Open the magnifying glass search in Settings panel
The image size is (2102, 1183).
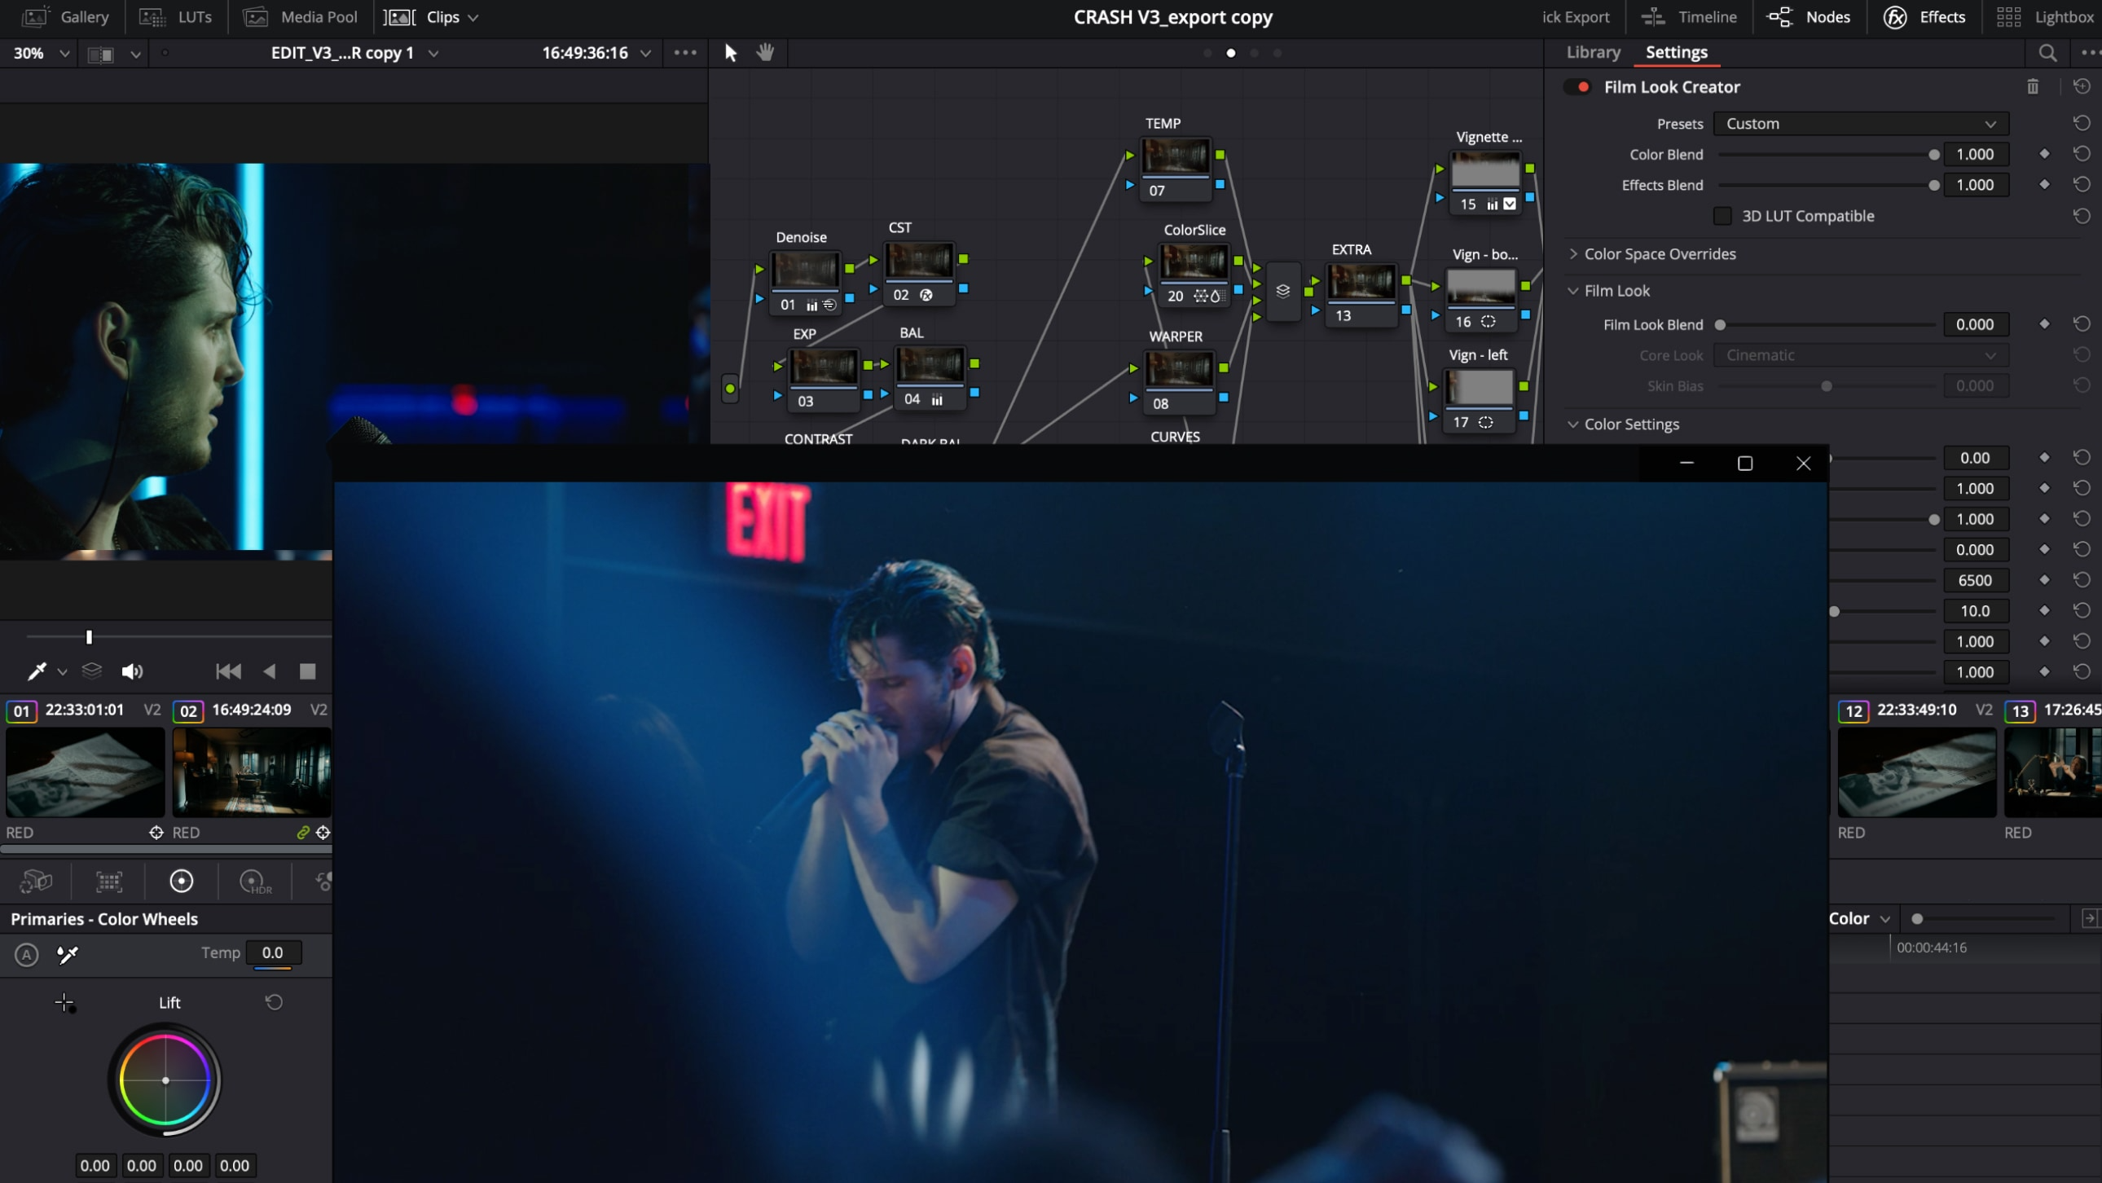pos(2048,52)
